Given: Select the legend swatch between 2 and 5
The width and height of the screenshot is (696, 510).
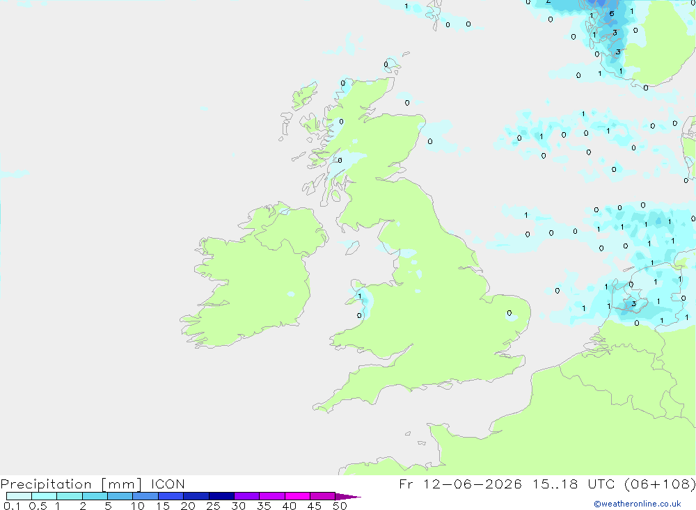Looking at the screenshot, I should point(95,496).
